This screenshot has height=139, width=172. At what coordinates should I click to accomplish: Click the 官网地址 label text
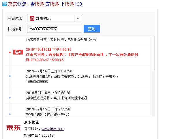coord(33,129)
